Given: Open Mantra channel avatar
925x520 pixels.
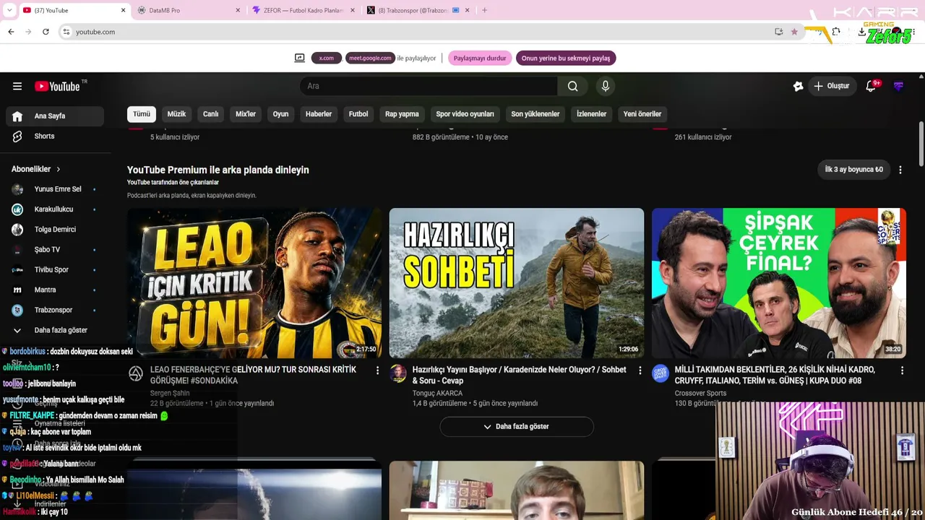Looking at the screenshot, I should point(17,290).
